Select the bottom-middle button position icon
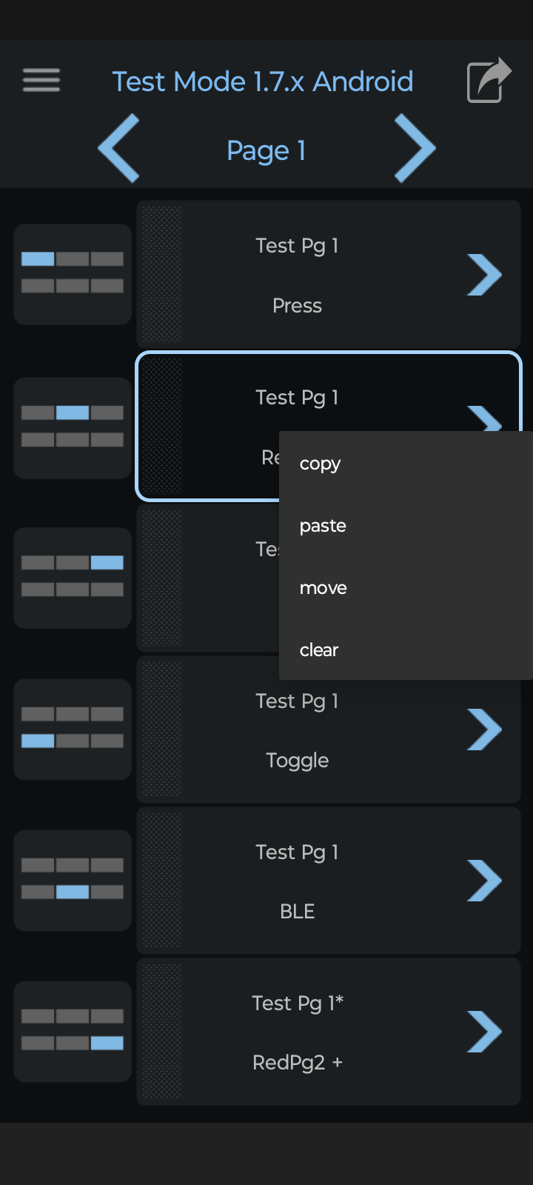Image resolution: width=533 pixels, height=1185 pixels. tap(73, 880)
